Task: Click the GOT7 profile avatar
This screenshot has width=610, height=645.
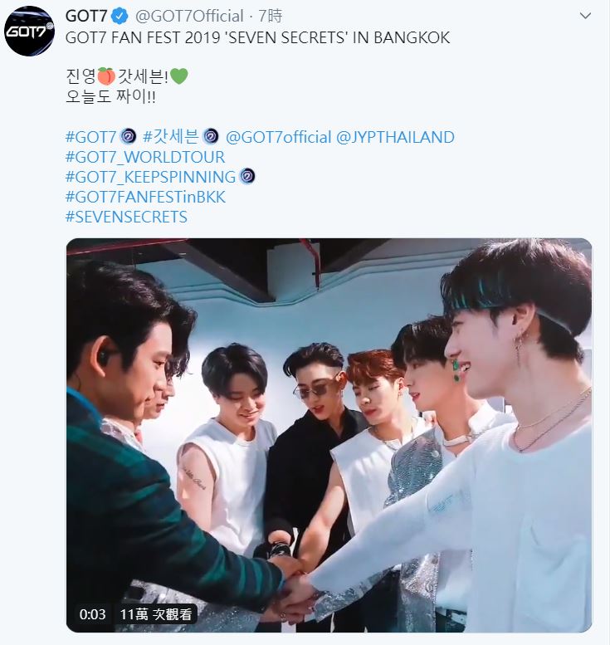Action: coord(29,31)
